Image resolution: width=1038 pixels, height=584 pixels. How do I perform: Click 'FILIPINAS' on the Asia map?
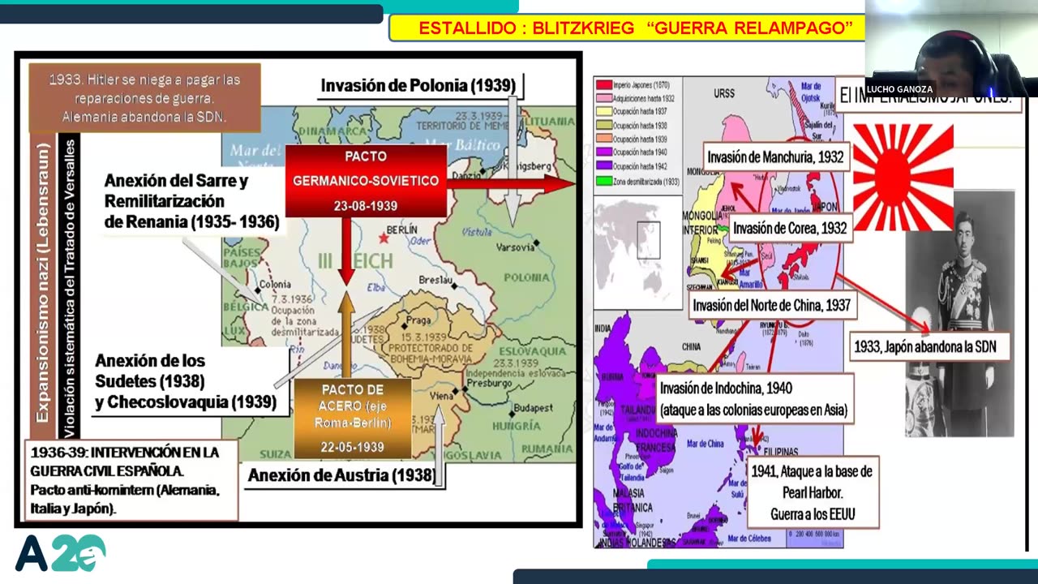[780, 452]
